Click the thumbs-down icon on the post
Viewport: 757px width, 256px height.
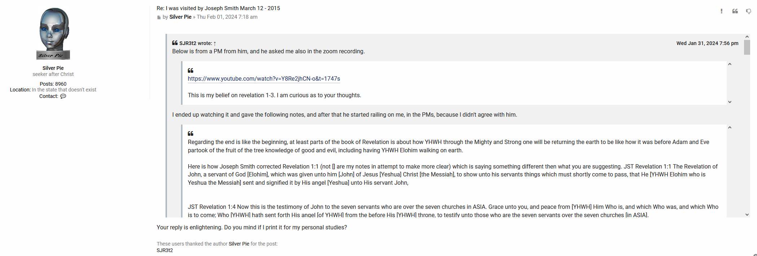pyautogui.click(x=748, y=12)
